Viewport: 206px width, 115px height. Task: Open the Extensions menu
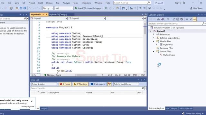click(x=86, y=3)
